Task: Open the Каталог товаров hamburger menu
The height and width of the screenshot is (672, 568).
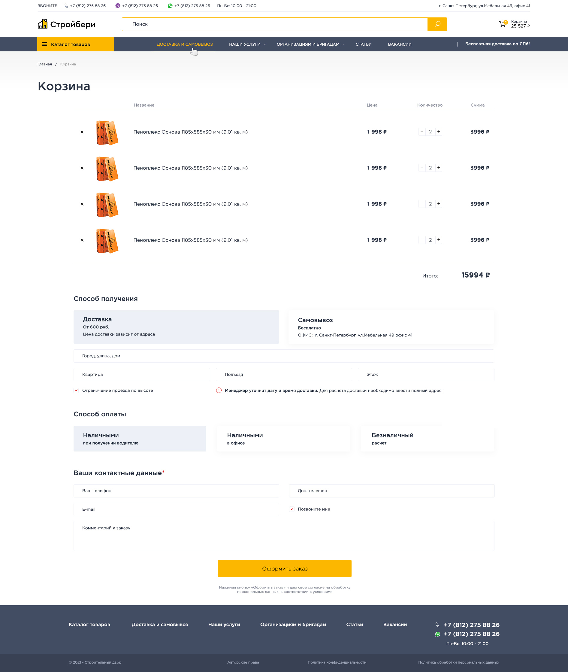Action: (x=75, y=44)
